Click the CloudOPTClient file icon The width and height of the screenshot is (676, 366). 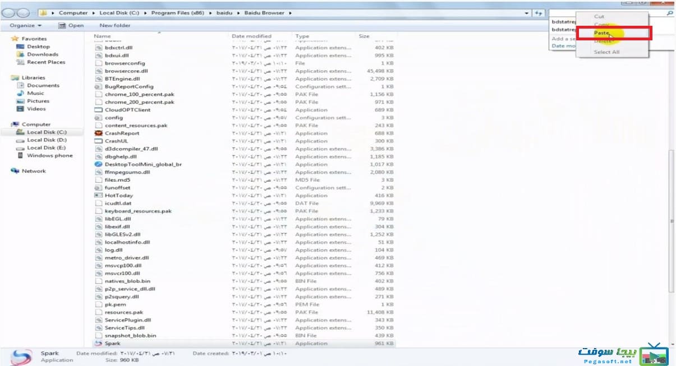point(98,110)
